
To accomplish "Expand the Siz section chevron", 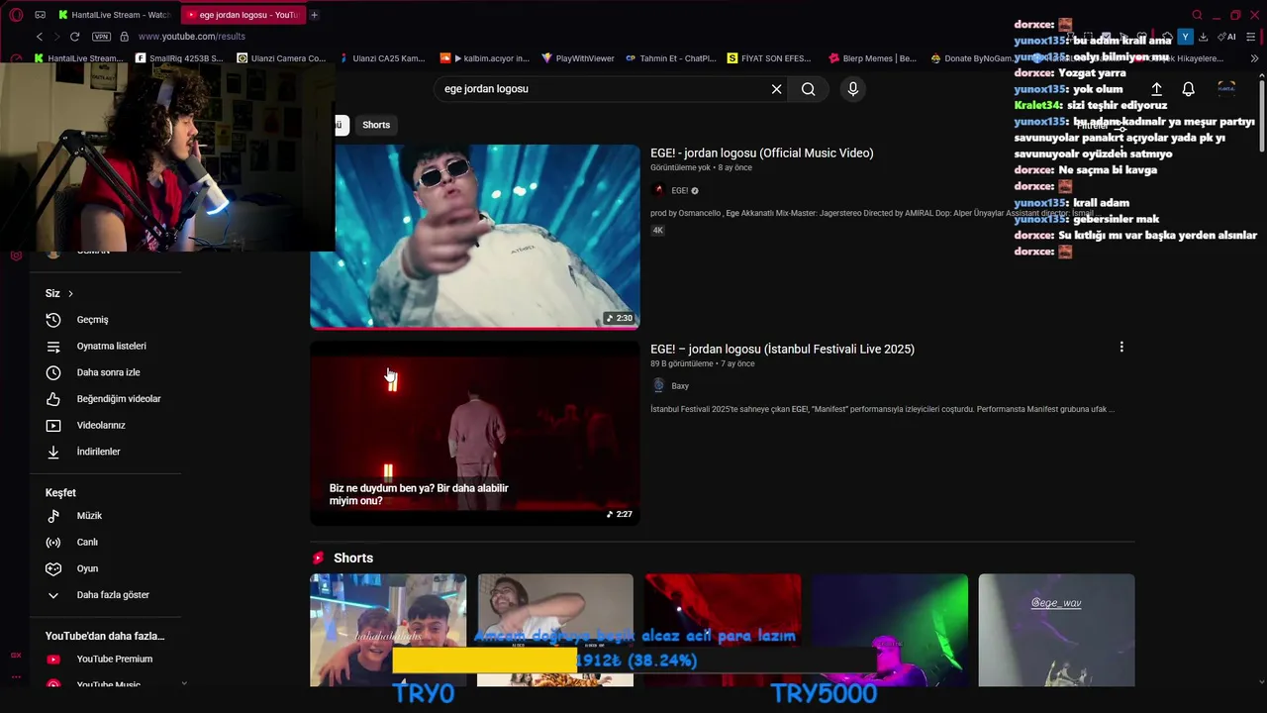I will click(x=70, y=294).
